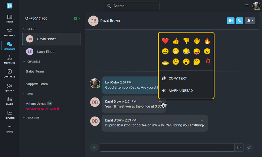Image resolution: width=262 pixels, height=157 pixels.
Task: Click the send message arrow button
Action: (249, 147)
